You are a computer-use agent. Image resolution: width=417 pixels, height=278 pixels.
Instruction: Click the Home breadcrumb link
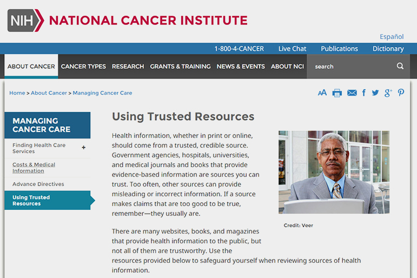[x=17, y=93]
